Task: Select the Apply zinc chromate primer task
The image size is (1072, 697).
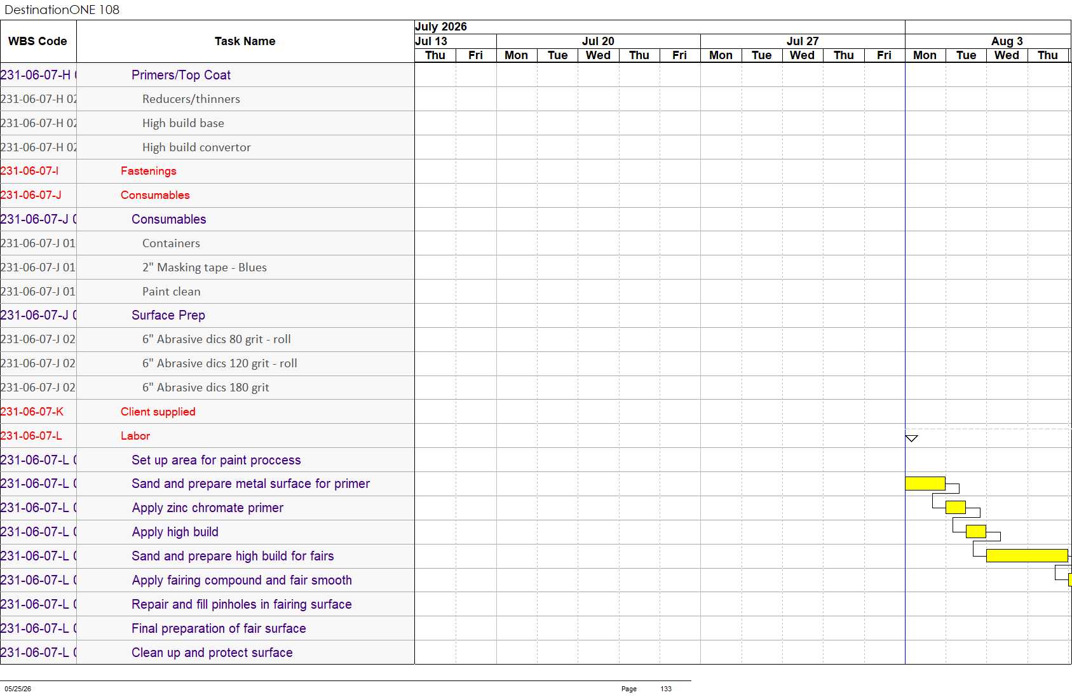Action: coord(208,508)
